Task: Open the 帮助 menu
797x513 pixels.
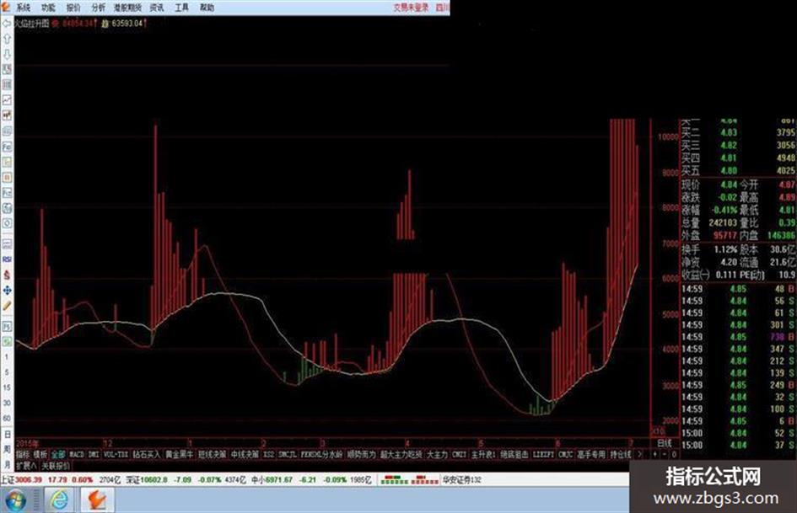Action: pyautogui.click(x=207, y=7)
